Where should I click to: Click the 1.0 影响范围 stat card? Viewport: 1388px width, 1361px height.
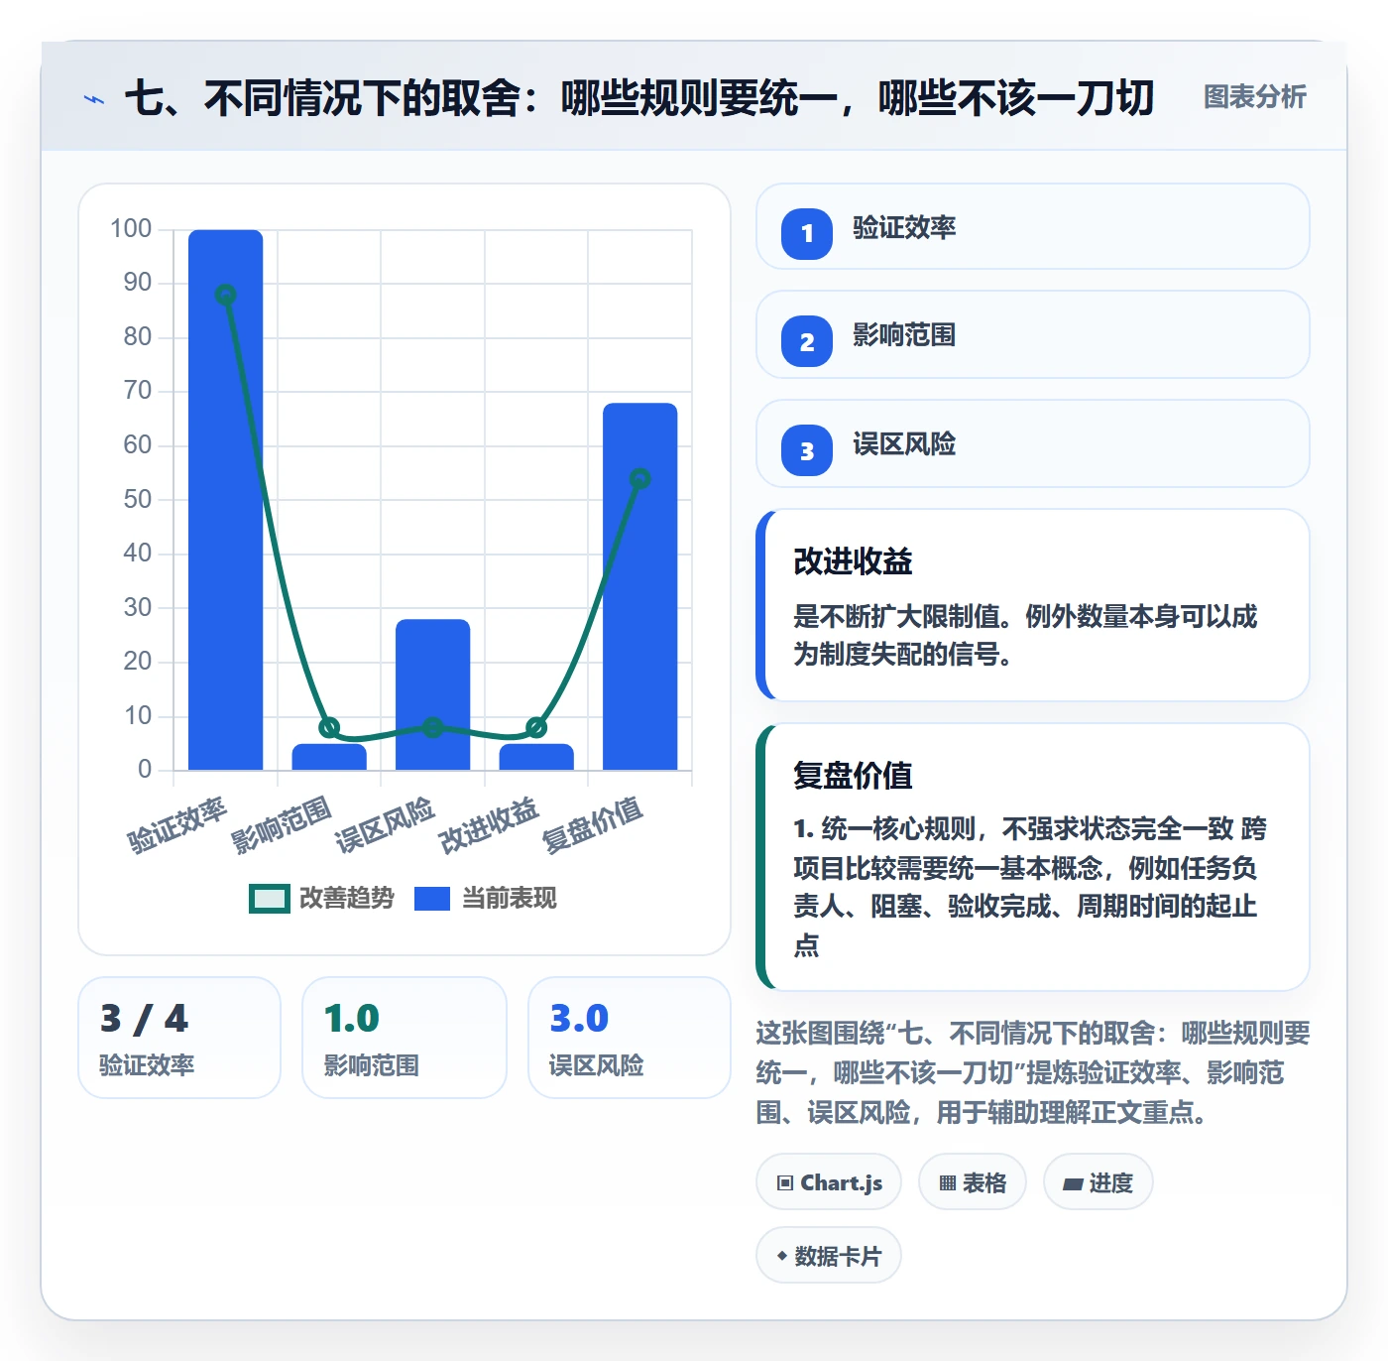click(405, 1038)
